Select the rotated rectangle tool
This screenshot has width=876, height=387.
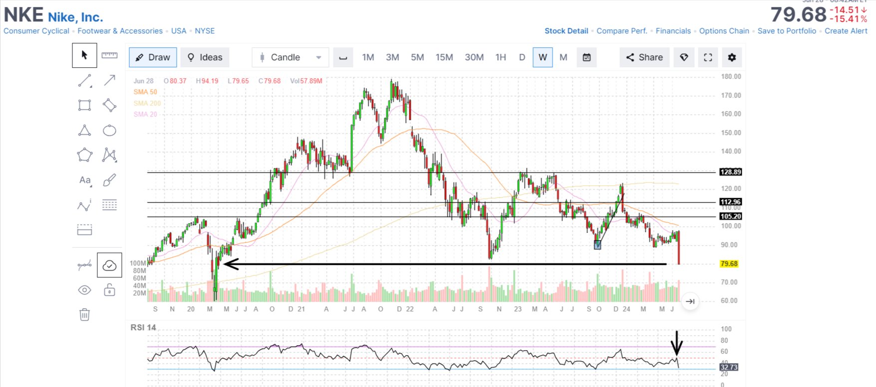tap(109, 105)
